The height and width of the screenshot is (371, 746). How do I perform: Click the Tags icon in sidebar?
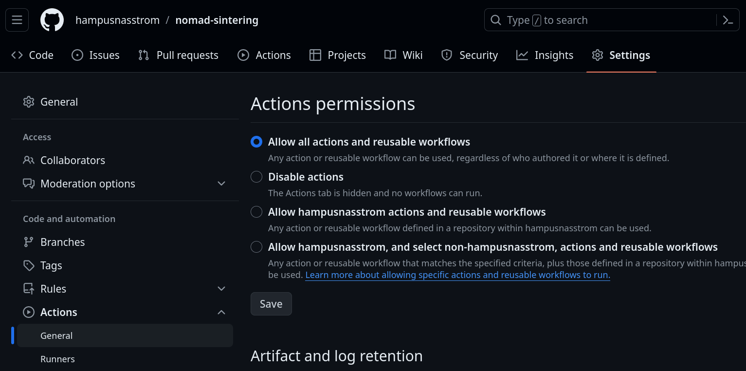tap(29, 265)
